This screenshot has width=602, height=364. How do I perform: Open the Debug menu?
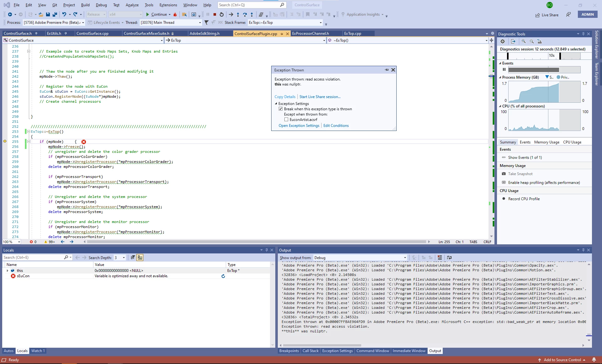point(101,5)
